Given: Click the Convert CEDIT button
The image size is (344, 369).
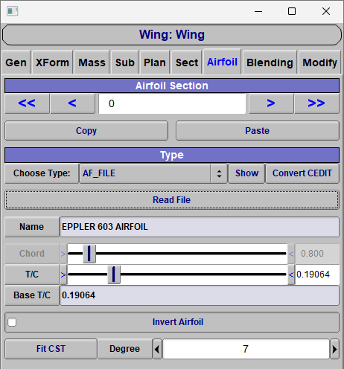Looking at the screenshot, I should tap(302, 173).
